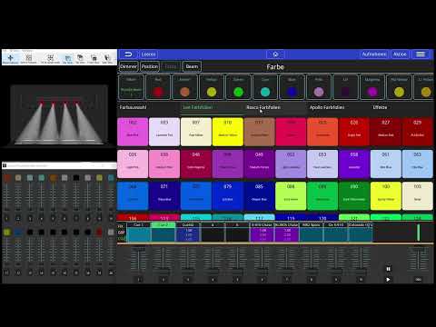Pick Lee filter 029 red swatch
436x327 pixels.
[x=418, y=132]
